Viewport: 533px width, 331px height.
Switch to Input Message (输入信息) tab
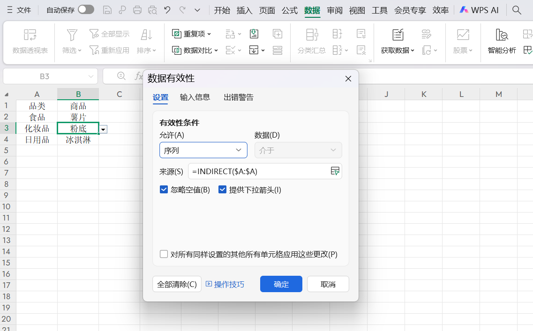pyautogui.click(x=195, y=97)
